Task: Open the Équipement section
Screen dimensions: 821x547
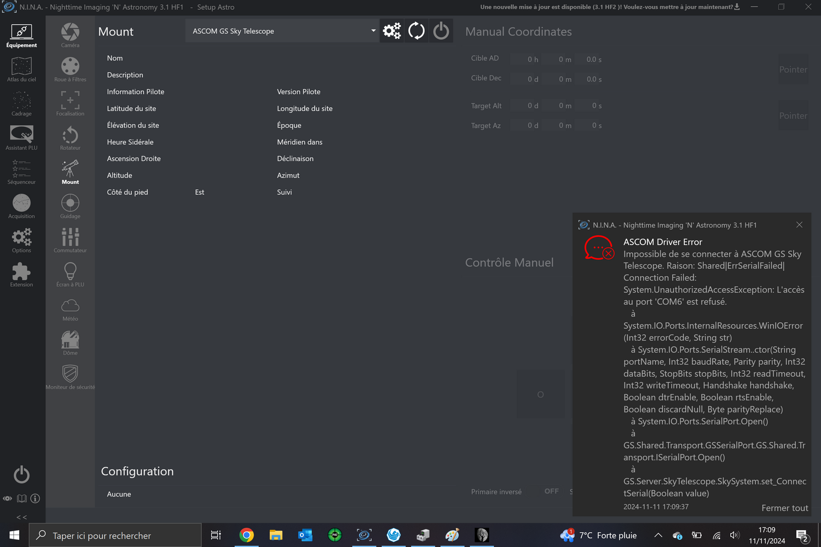Action: tap(21, 36)
